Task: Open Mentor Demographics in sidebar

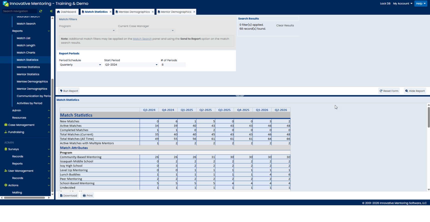Action: (x=32, y=89)
